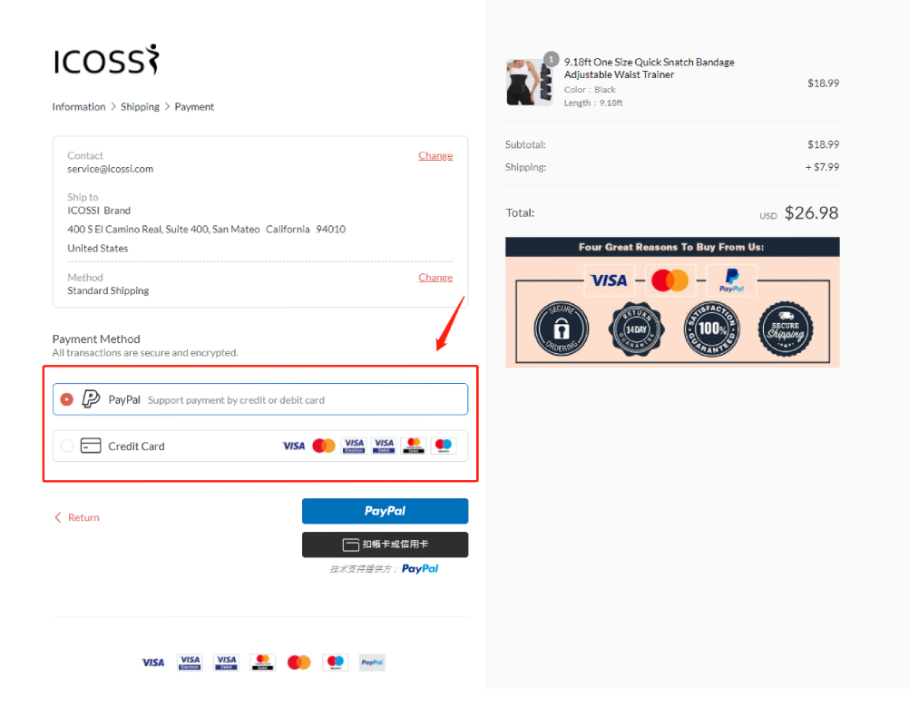Image resolution: width=909 pixels, height=707 pixels.
Task: Click the 14 Day Return Guarantee badge
Action: (636, 329)
